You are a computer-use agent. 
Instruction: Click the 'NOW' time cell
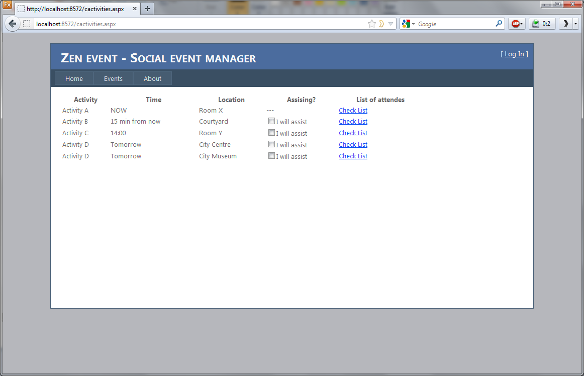[x=119, y=110]
